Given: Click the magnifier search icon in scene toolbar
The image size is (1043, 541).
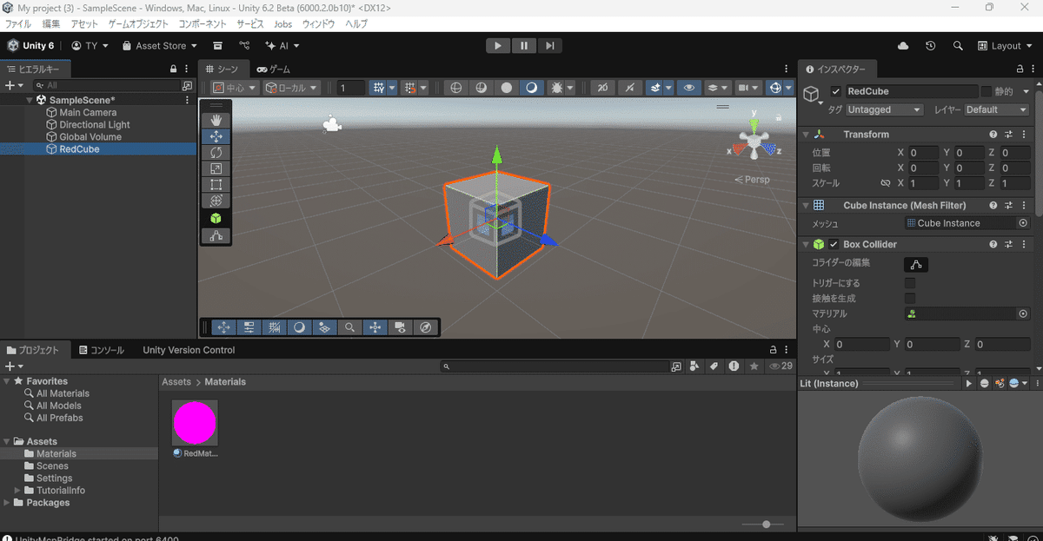Looking at the screenshot, I should point(349,327).
